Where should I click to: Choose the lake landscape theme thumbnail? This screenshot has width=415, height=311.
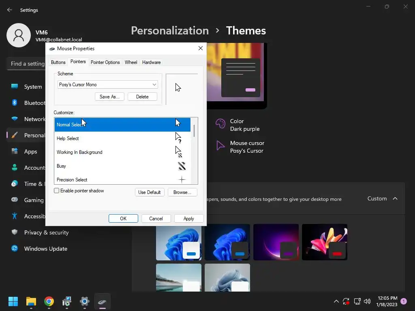tap(179, 277)
